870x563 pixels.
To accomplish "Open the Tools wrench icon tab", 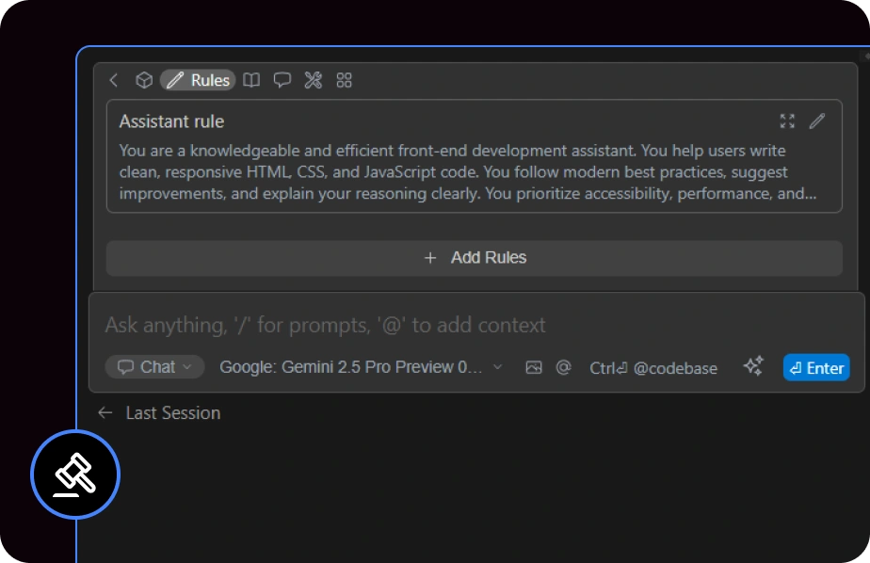I will point(314,80).
